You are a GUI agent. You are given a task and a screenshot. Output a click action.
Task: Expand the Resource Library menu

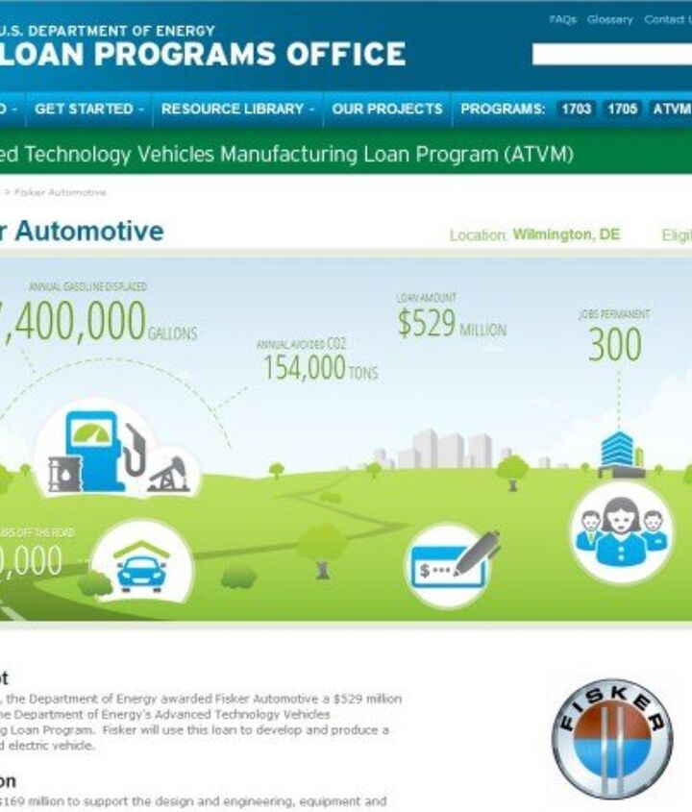[x=237, y=110]
